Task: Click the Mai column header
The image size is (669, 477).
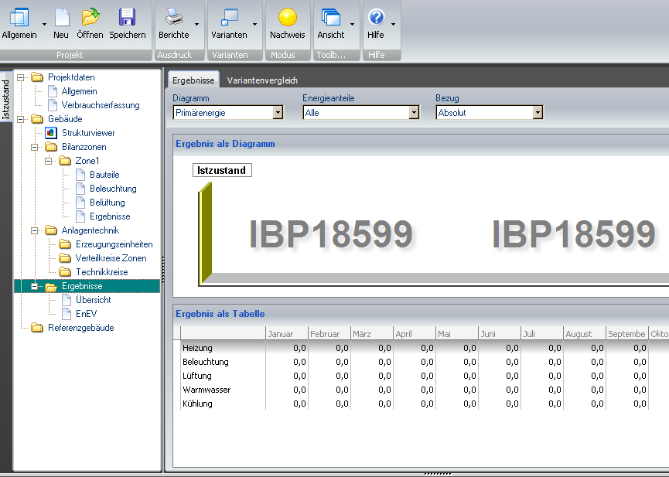Action: (457, 334)
